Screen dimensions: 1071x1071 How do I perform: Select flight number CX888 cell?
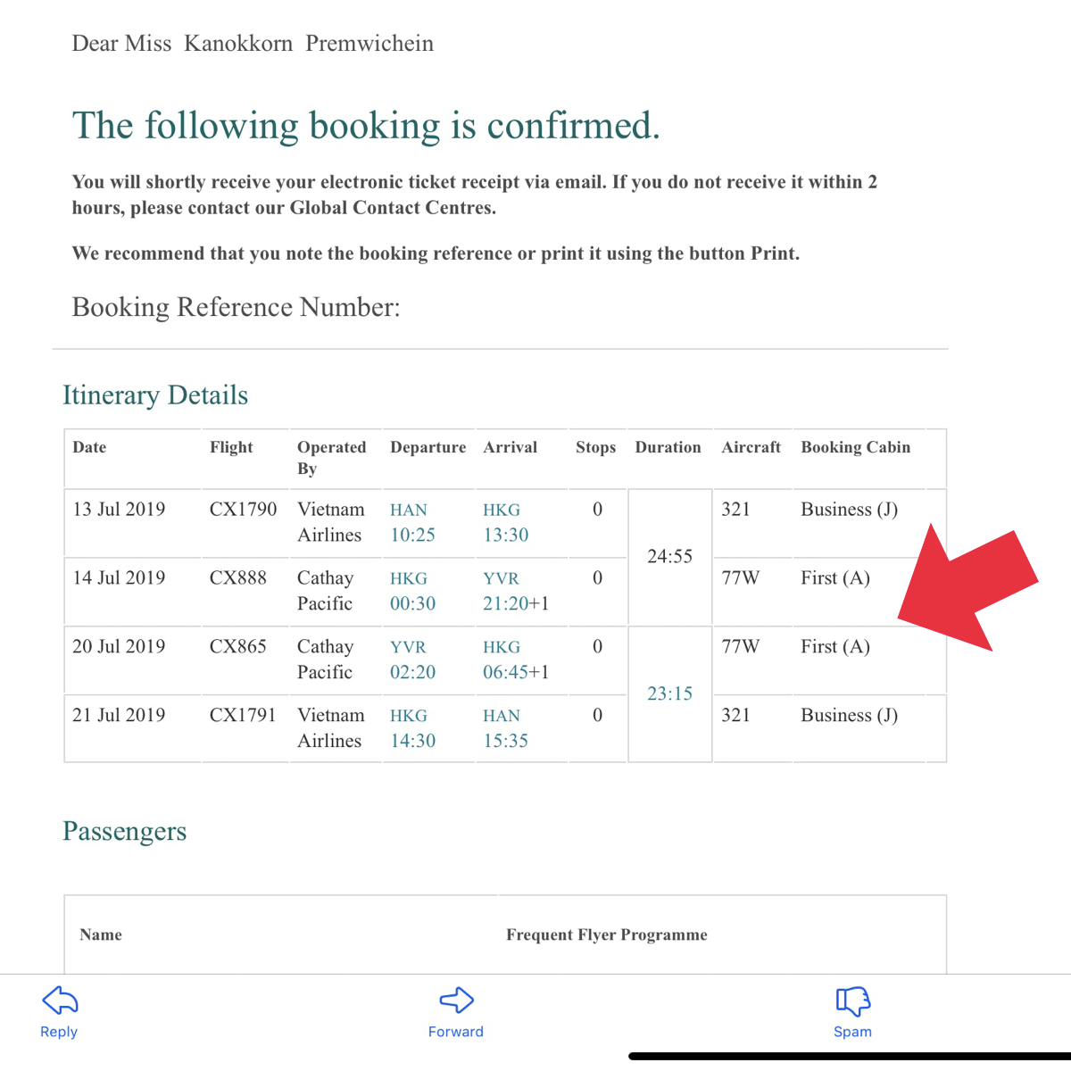click(x=238, y=577)
